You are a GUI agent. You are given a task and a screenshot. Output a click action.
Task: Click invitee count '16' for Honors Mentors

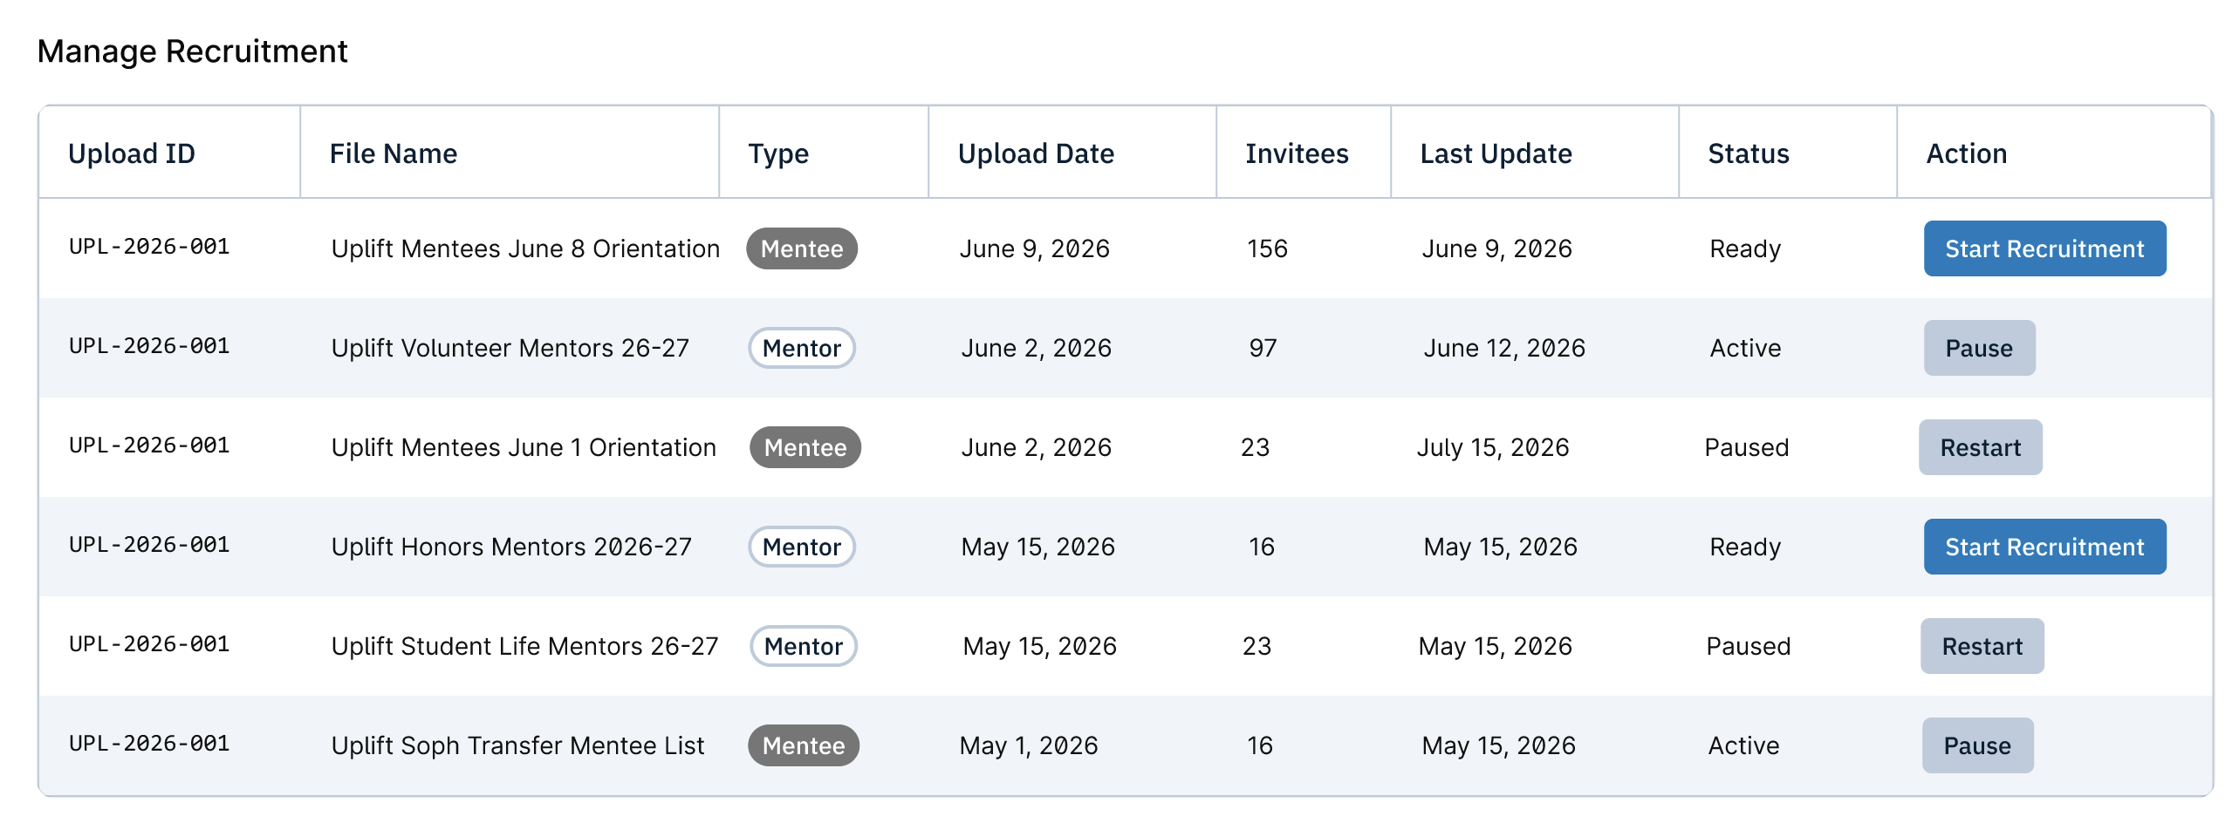pos(1262,547)
